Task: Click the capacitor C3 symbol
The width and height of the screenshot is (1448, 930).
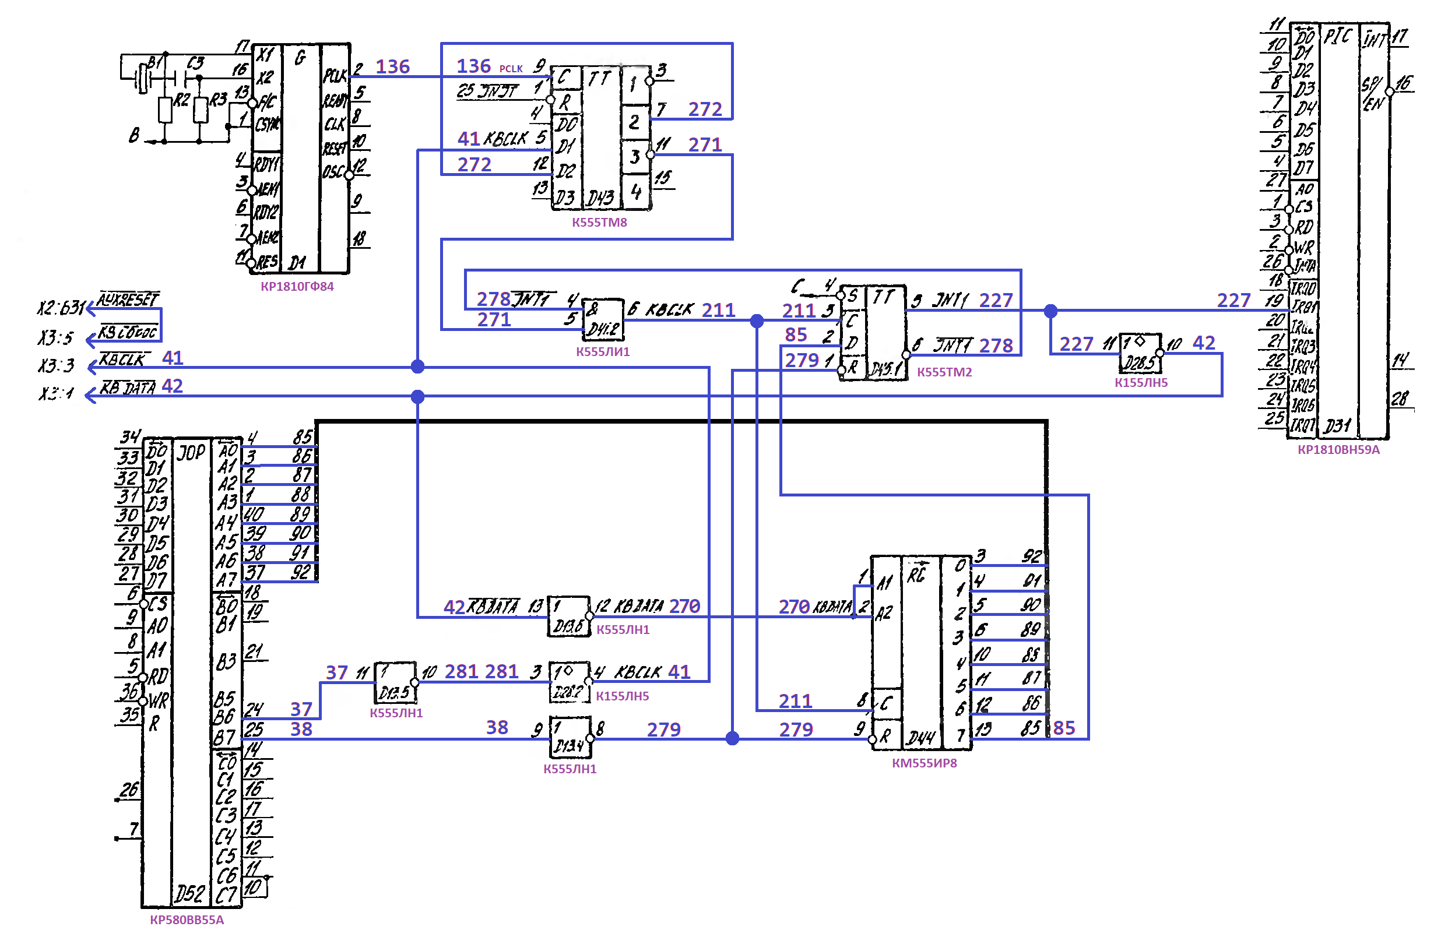Action: 180,78
